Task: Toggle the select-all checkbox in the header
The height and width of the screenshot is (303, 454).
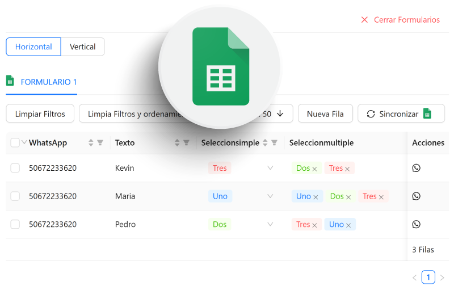Action: coord(15,142)
